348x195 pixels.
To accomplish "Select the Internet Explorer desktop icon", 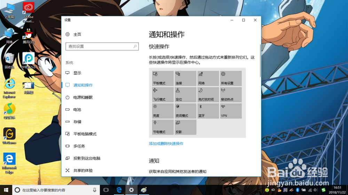I will pos(9,88).
